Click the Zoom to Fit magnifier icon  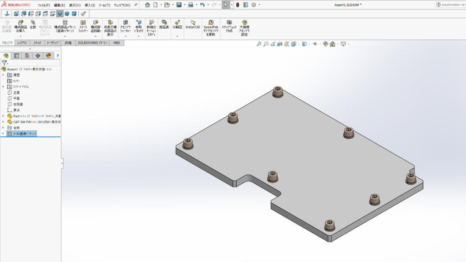point(259,44)
